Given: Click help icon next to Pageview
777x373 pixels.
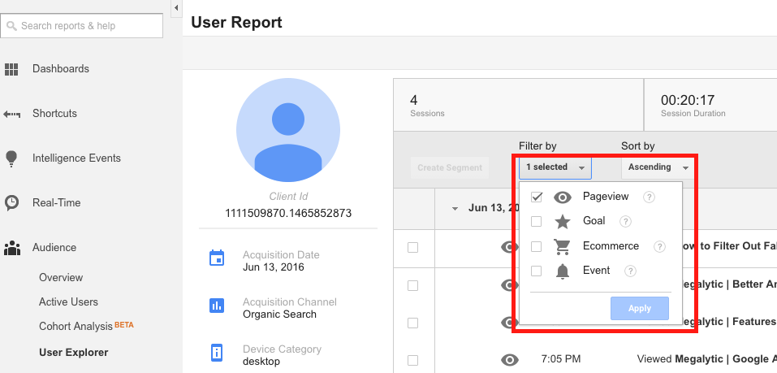Looking at the screenshot, I should [649, 197].
